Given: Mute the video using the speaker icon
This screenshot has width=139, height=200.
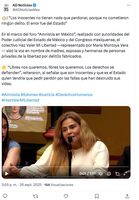Looking at the screenshot, I should [101, 173].
